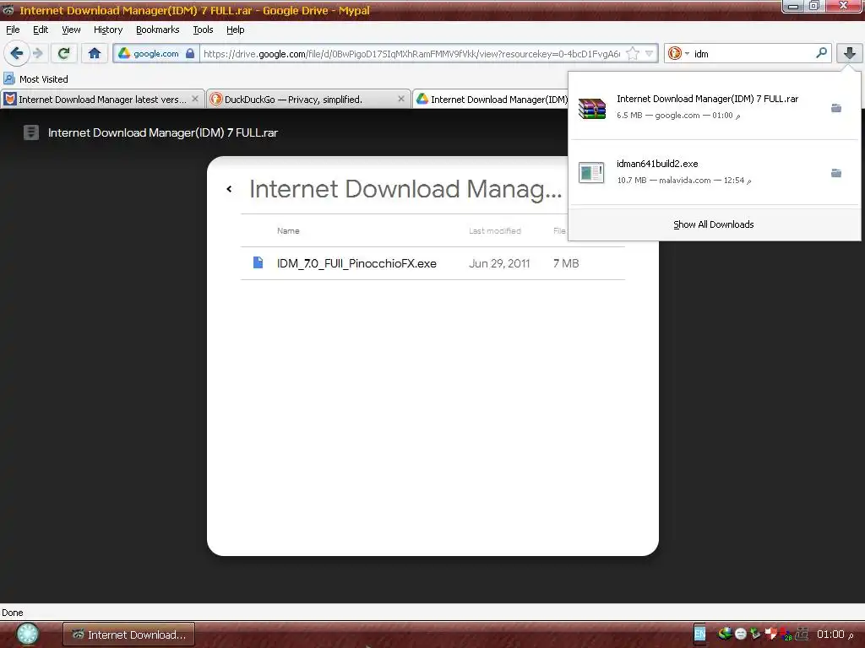Image resolution: width=865 pixels, height=648 pixels.
Task: Click the blue file icon of IDM_7.0 exe
Action: point(258,262)
